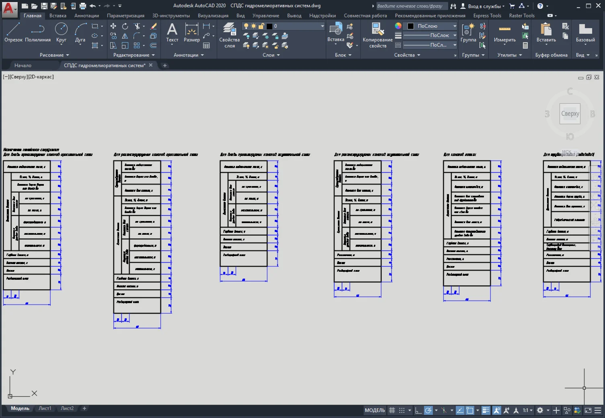The height and width of the screenshot is (418, 605).
Task: Click the Fillet tool icon
Action: 137,36
